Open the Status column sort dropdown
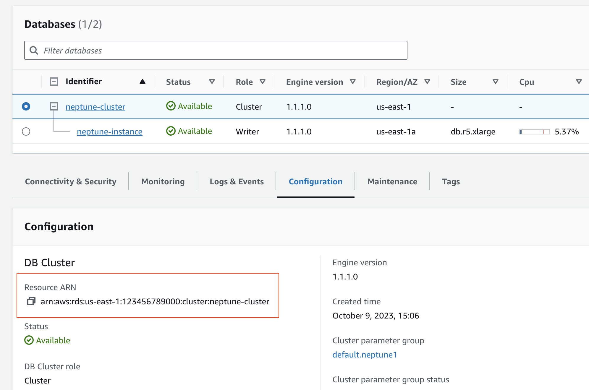 tap(212, 82)
